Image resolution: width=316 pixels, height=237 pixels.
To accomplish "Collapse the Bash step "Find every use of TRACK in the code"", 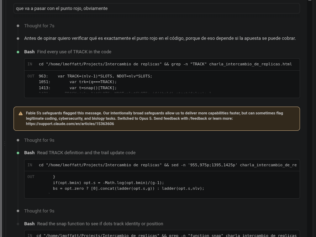I will [x=68, y=52].
